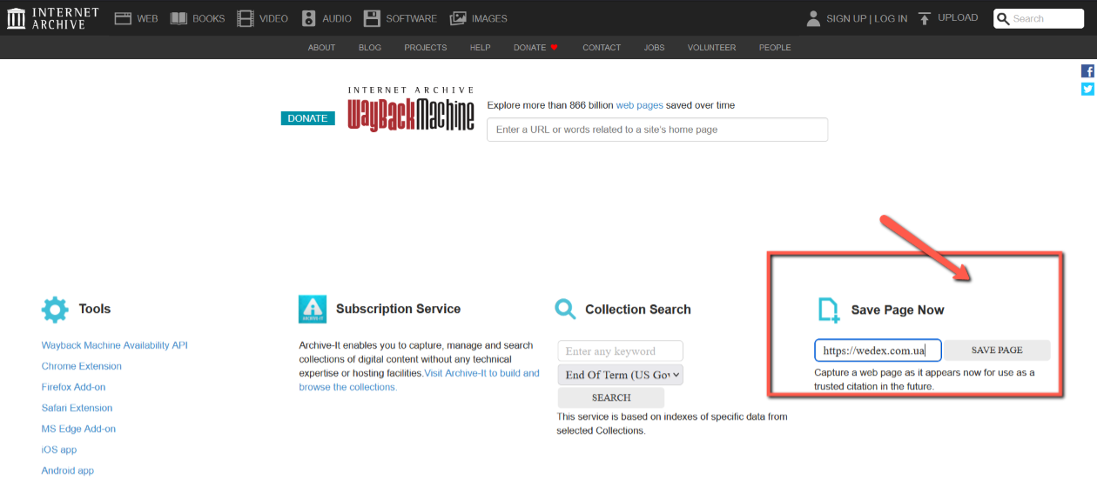Image resolution: width=1097 pixels, height=493 pixels.
Task: Open the Software section icon
Action: click(x=372, y=18)
